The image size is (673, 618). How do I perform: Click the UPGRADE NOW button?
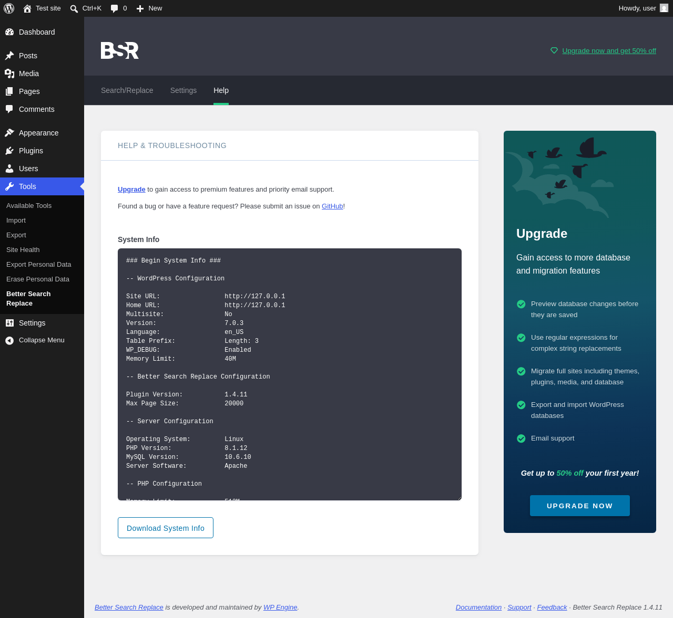[x=580, y=506]
